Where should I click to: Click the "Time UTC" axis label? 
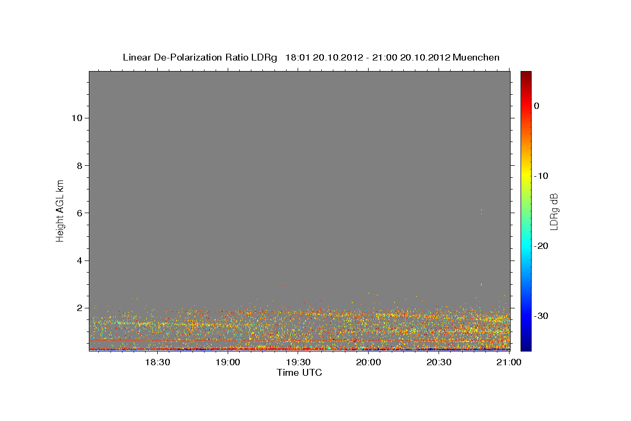(299, 373)
